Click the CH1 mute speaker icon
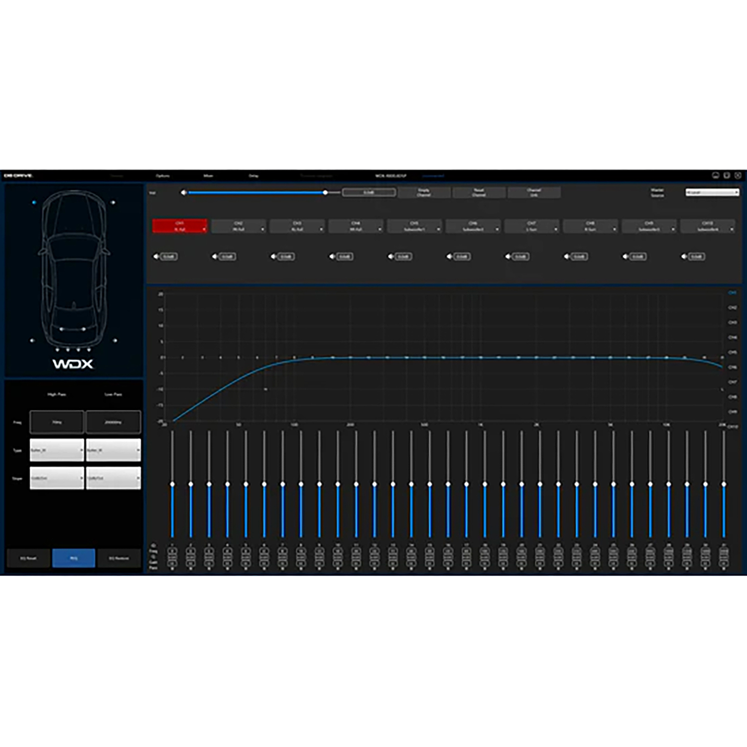 click(x=156, y=256)
